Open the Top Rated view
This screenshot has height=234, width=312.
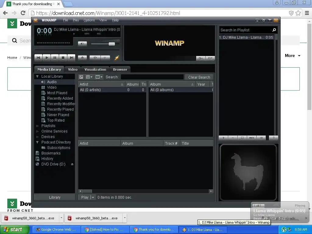[x=56, y=120]
